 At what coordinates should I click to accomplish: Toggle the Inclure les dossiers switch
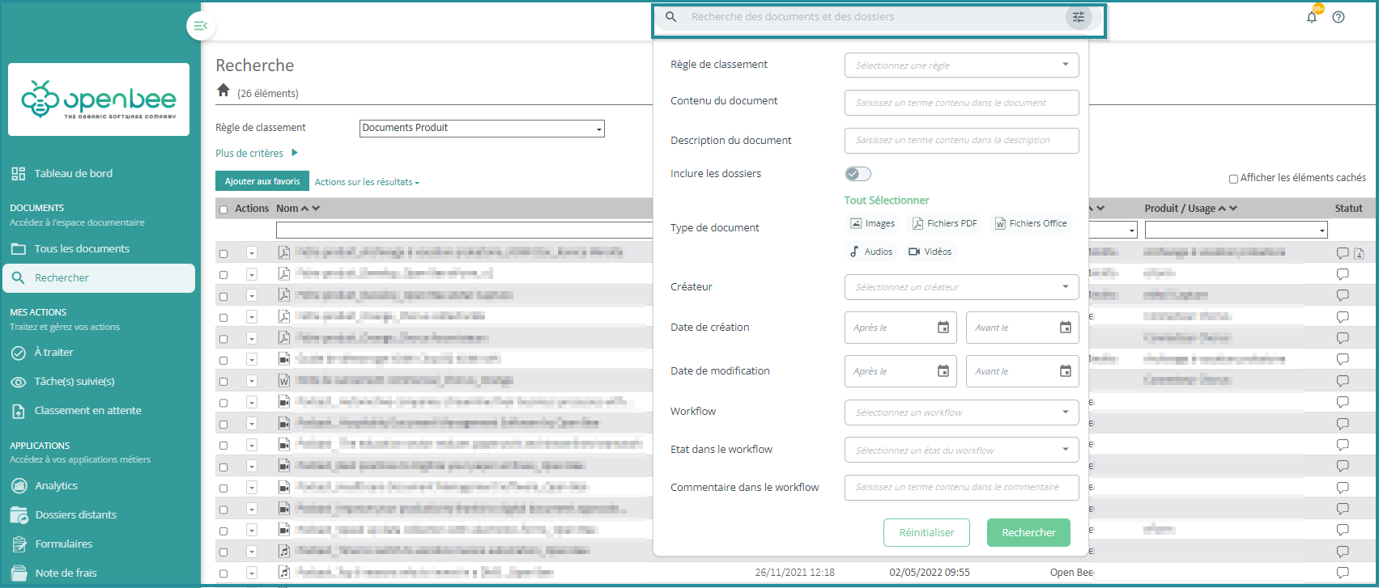(858, 174)
